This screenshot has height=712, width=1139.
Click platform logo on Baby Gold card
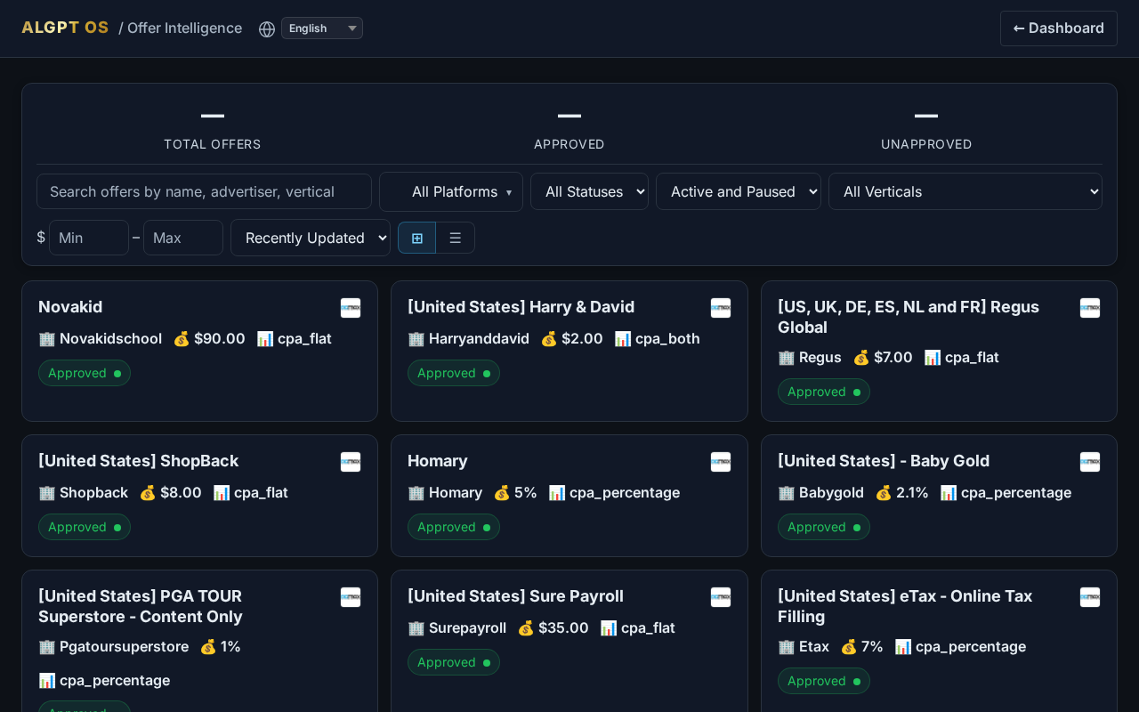pos(1090,462)
